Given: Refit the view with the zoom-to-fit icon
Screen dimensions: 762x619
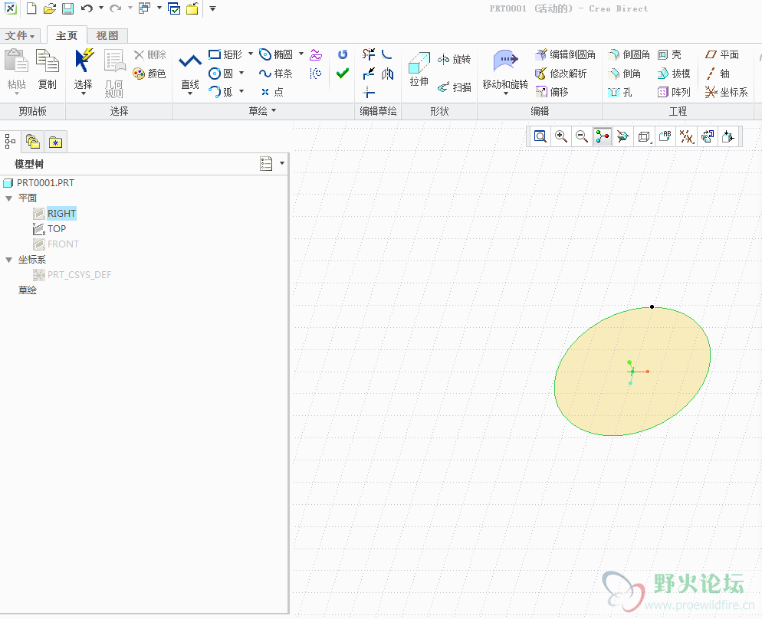Looking at the screenshot, I should point(540,136).
